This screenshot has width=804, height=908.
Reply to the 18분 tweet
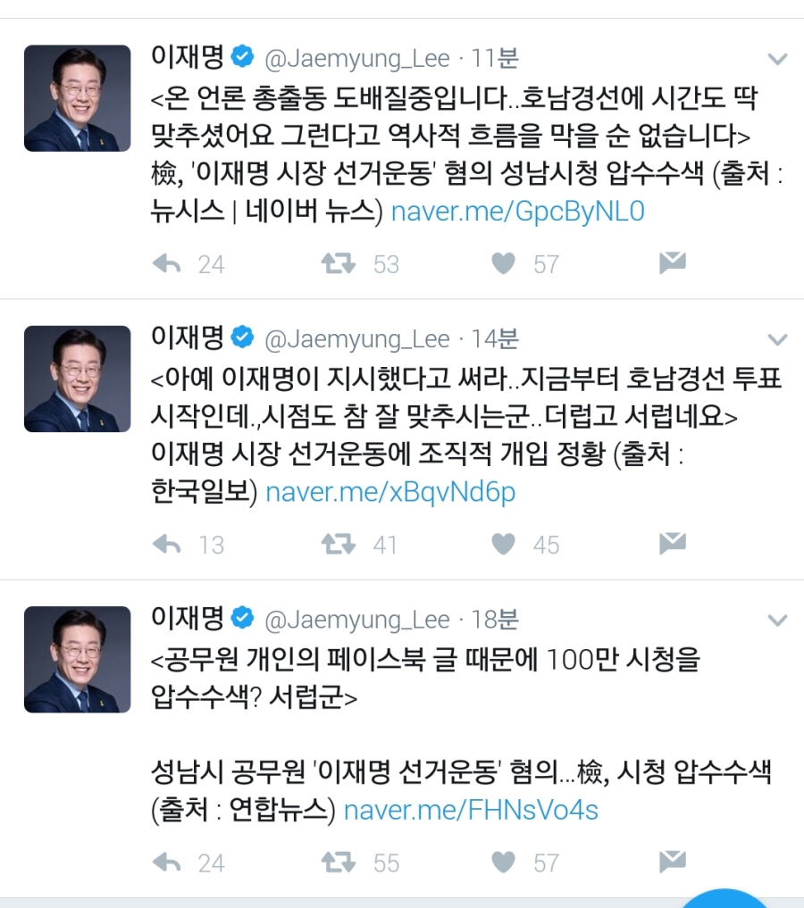point(167,862)
